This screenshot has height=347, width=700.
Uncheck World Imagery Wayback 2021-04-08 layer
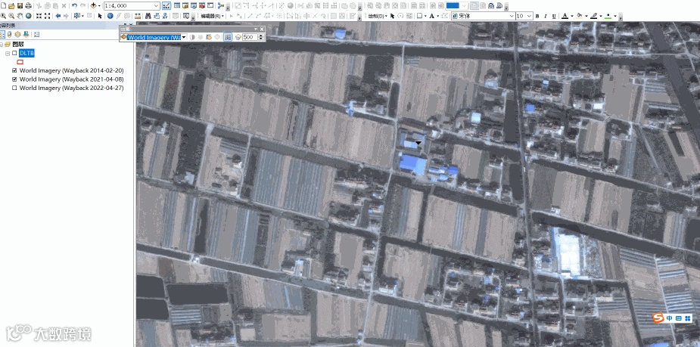(14, 79)
